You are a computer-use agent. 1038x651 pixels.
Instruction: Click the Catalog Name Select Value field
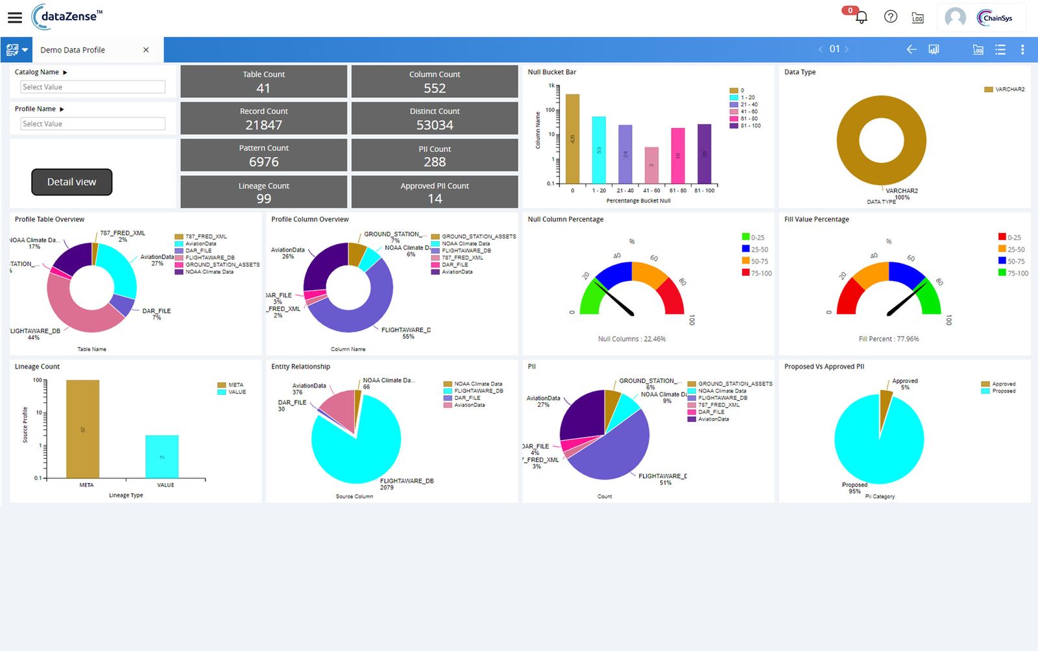[x=92, y=87]
